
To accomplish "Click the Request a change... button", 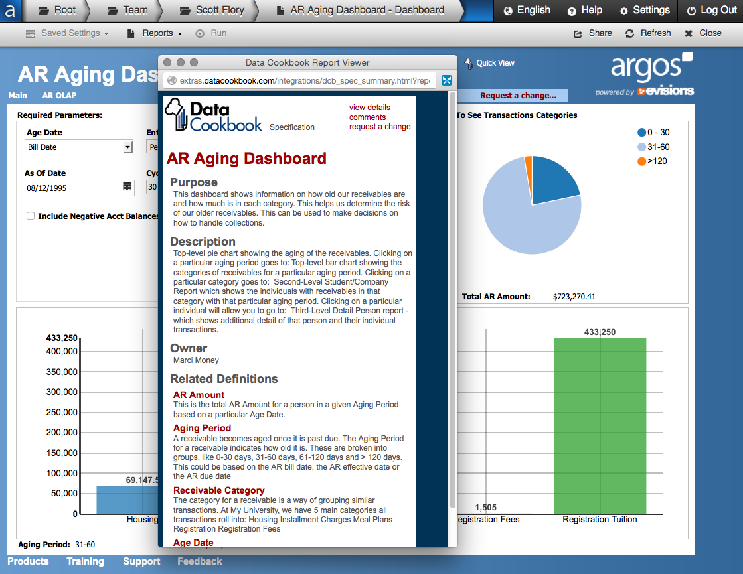I will (x=518, y=96).
